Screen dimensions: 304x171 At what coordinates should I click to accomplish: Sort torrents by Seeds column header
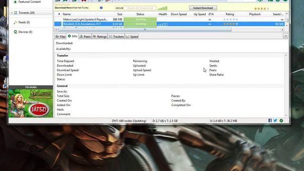(278, 14)
